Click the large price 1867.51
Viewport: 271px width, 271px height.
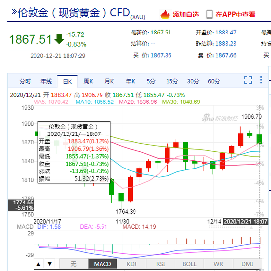31,39
